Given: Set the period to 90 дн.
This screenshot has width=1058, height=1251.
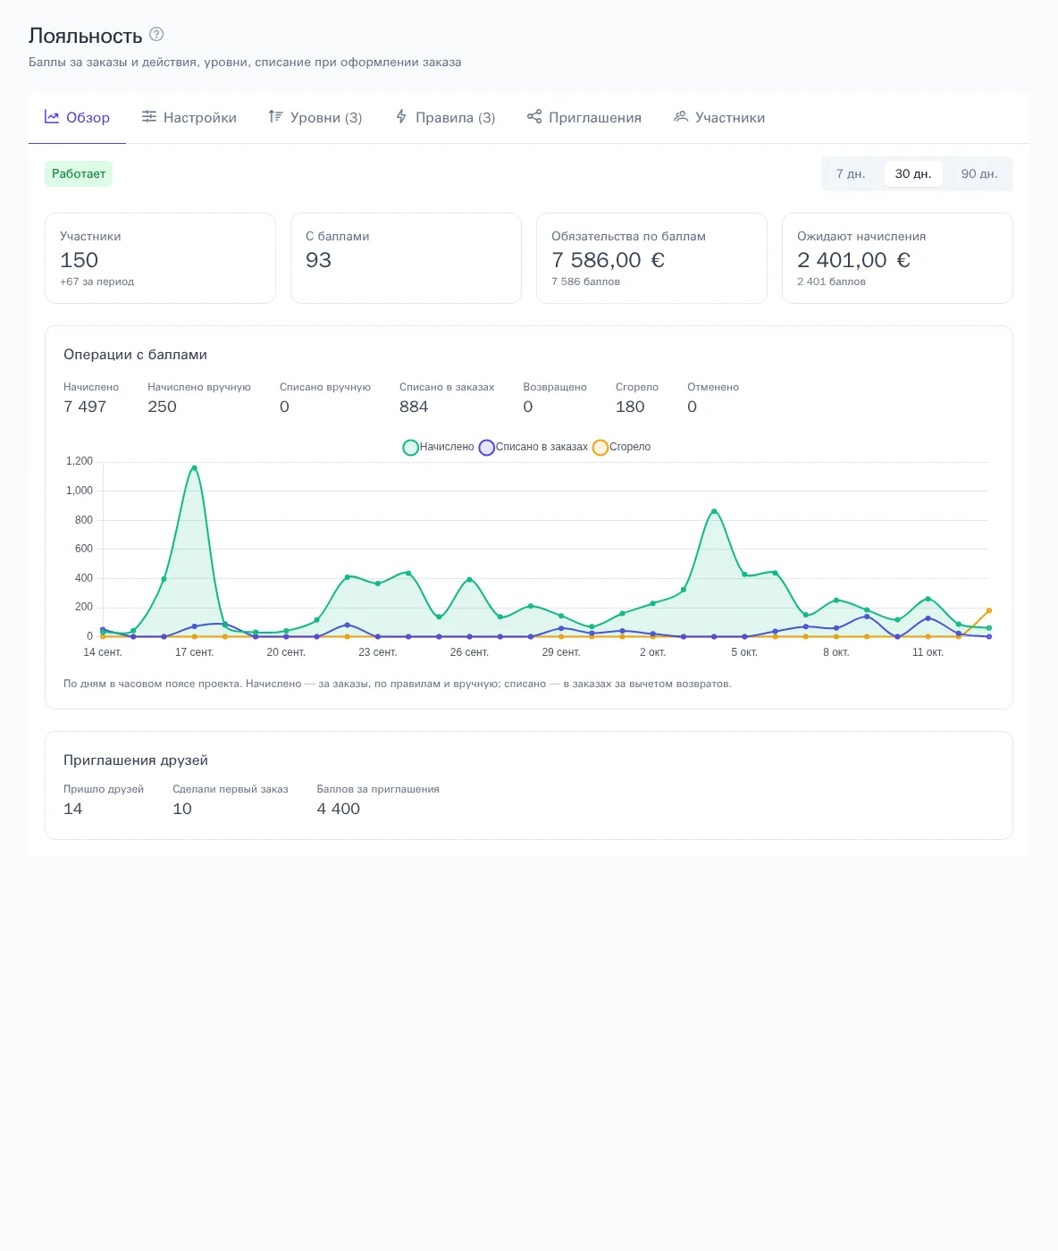Looking at the screenshot, I should coord(979,174).
